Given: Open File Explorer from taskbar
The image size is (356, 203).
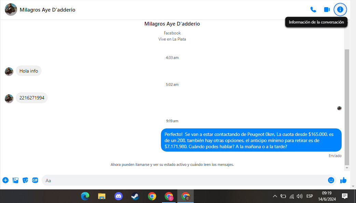Looking at the screenshot, I should (x=102, y=196).
